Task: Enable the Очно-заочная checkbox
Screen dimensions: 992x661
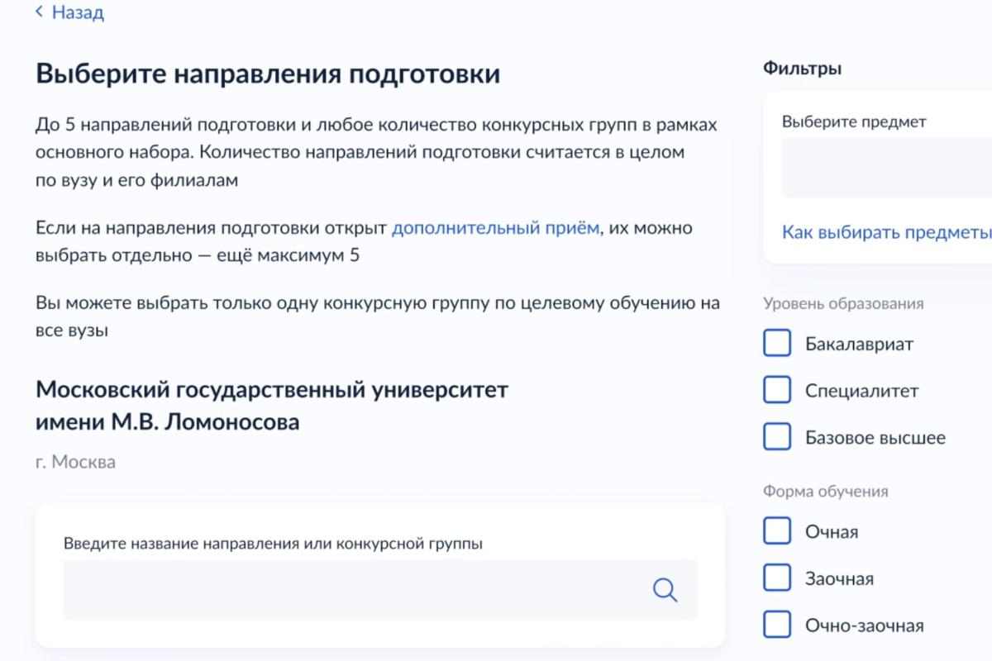Action: [777, 625]
